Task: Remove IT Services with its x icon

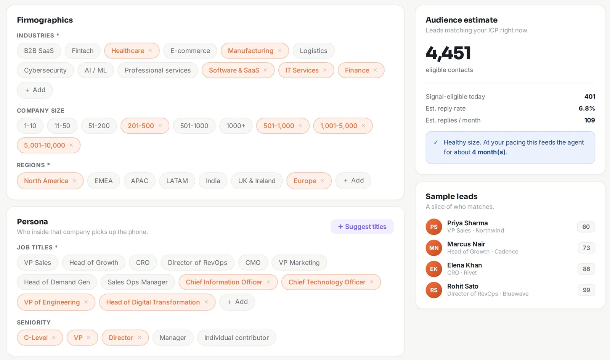Action: 325,70
